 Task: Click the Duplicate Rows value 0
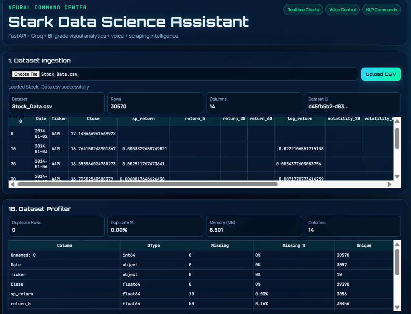[x=14, y=230]
